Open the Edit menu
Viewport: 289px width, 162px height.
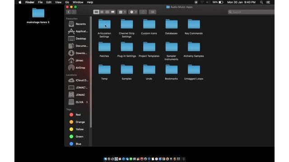(x=49, y=2)
